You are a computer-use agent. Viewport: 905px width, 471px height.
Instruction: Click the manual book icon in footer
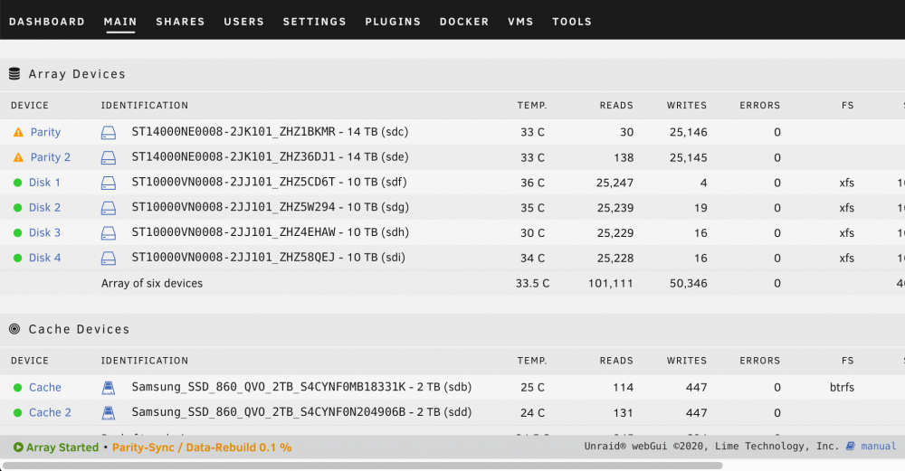851,447
